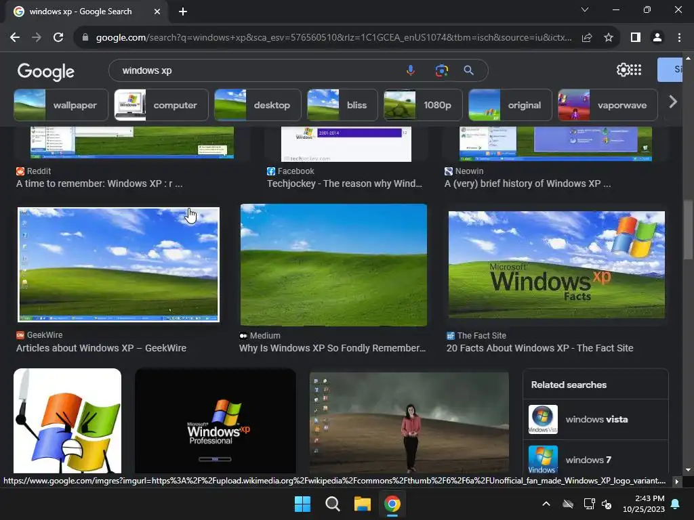
Task: Select related search windows vista
Action: point(595,419)
